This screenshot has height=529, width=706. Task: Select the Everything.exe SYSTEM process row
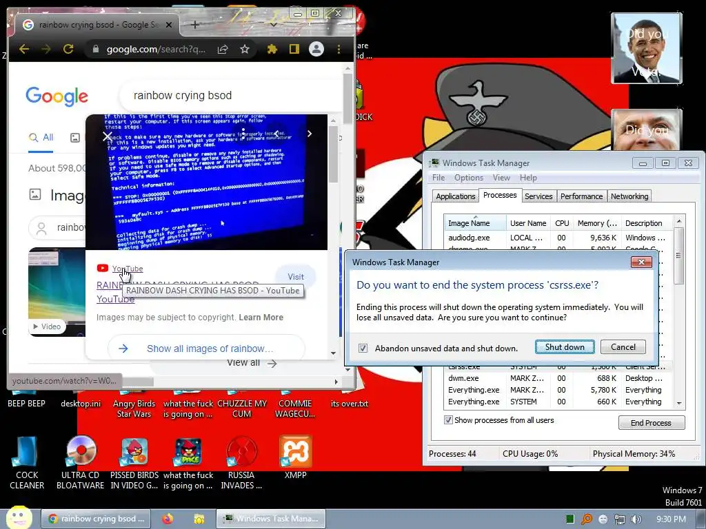(558, 402)
